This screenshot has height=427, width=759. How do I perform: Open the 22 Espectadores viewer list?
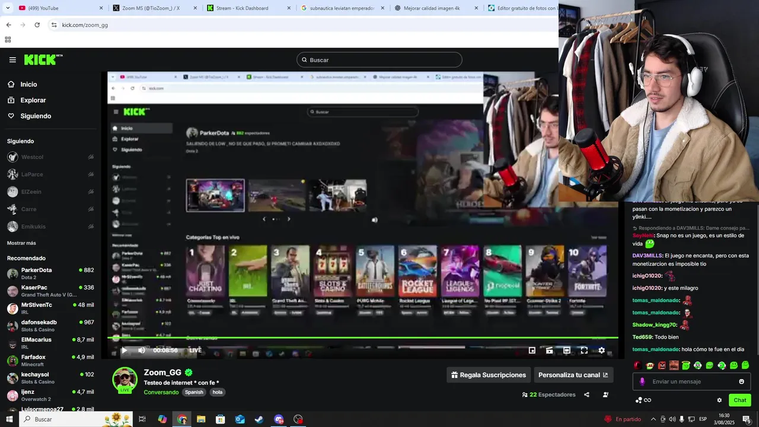click(x=548, y=394)
